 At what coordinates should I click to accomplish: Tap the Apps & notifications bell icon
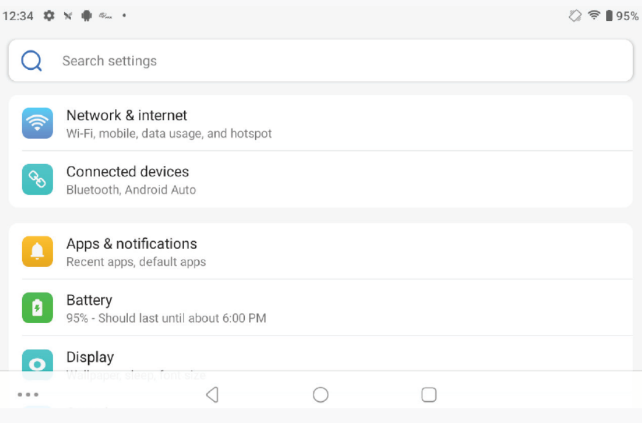tap(37, 252)
